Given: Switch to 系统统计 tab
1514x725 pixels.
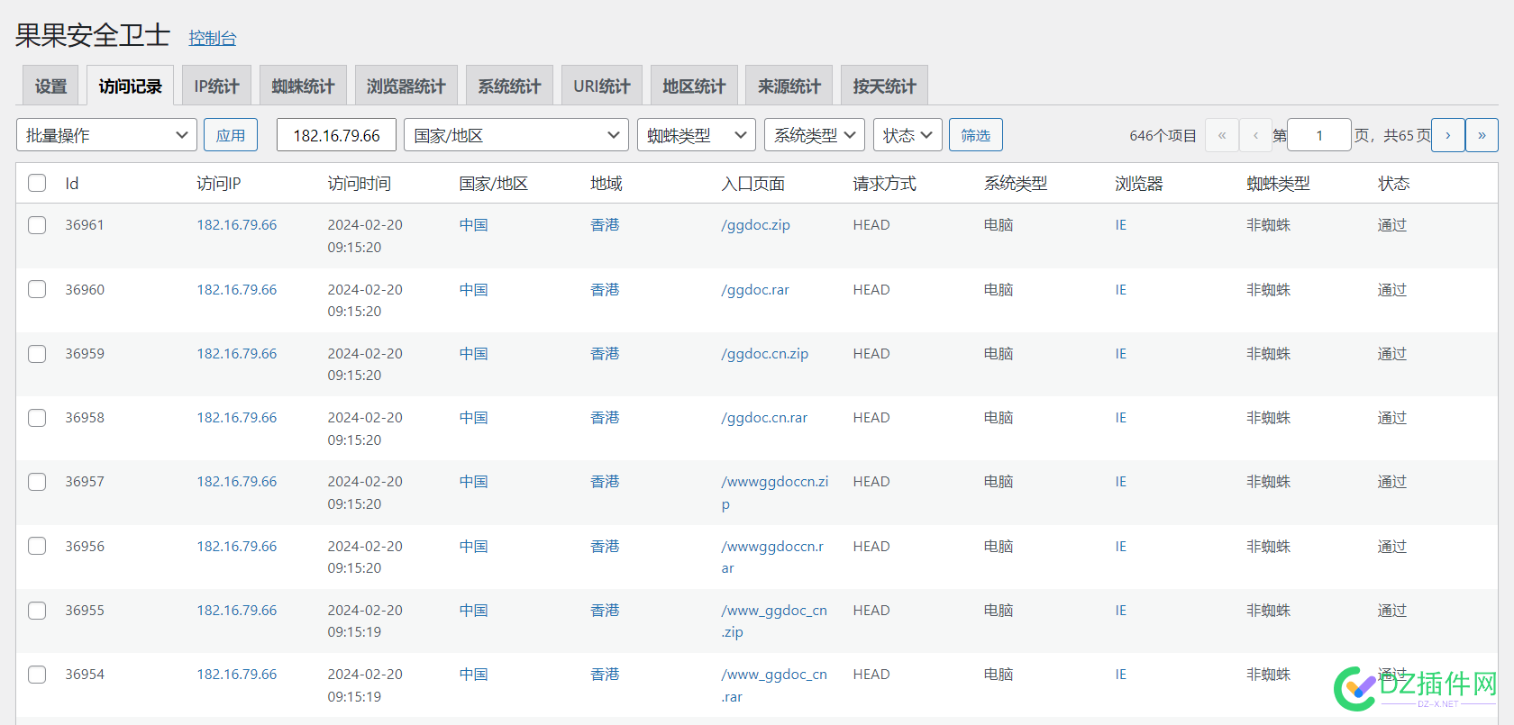Looking at the screenshot, I should coord(509,86).
